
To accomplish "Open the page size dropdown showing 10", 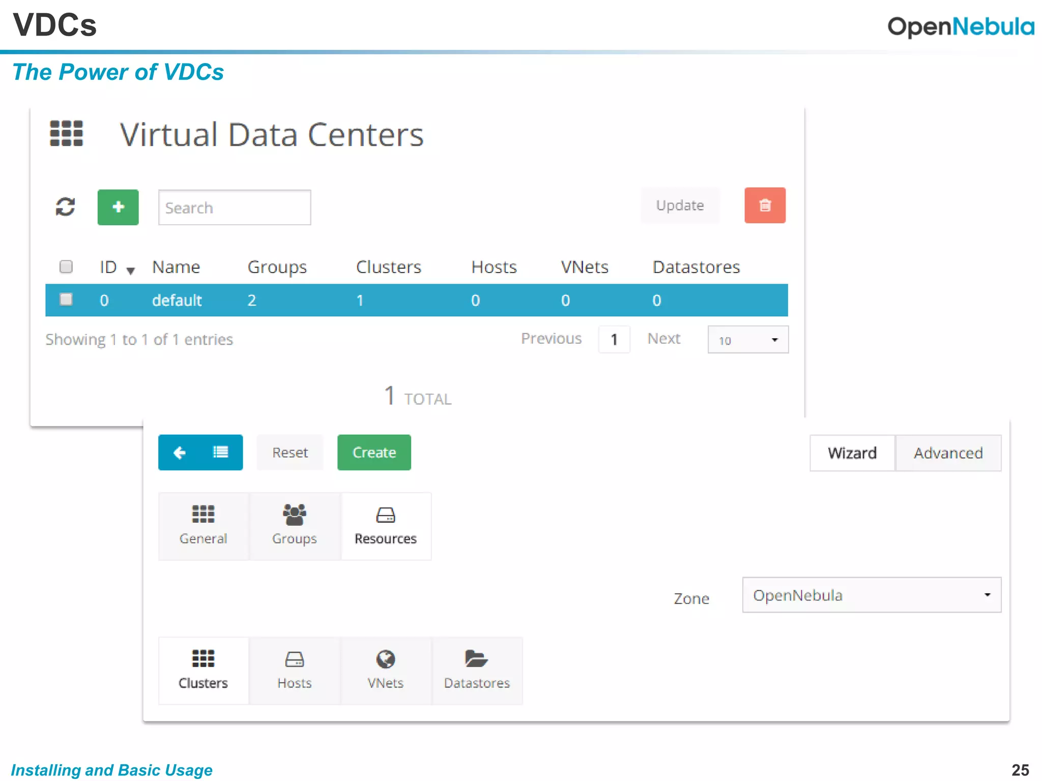I will tap(748, 340).
